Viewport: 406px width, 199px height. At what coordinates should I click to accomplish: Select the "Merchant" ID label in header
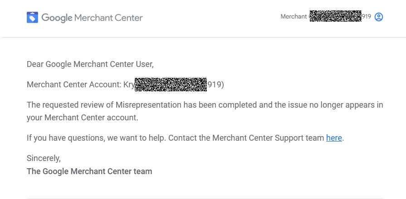pos(293,17)
